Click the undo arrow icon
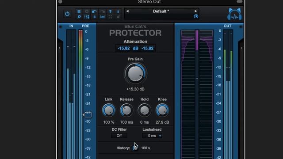Screen dimensions: 283x159 [94, 11]
